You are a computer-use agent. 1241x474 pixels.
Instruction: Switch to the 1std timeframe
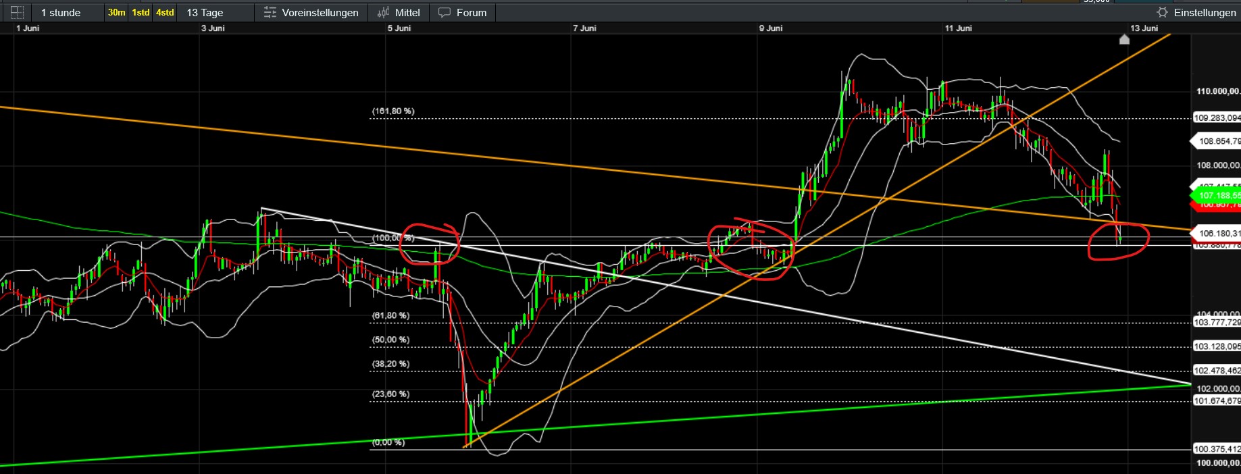point(141,12)
